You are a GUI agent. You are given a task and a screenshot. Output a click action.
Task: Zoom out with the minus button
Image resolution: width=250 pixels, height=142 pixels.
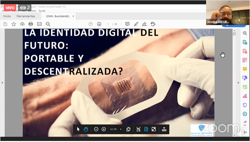point(96,129)
